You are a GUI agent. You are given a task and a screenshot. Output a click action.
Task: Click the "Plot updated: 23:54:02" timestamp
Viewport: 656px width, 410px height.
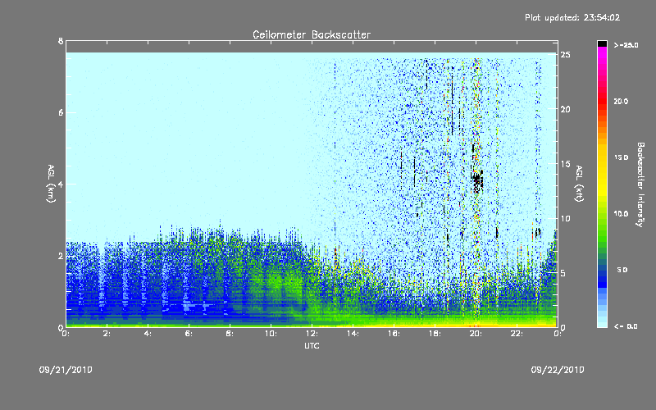(572, 17)
